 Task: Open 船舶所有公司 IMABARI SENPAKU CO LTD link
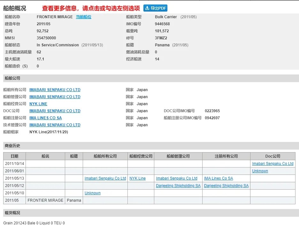(55, 90)
